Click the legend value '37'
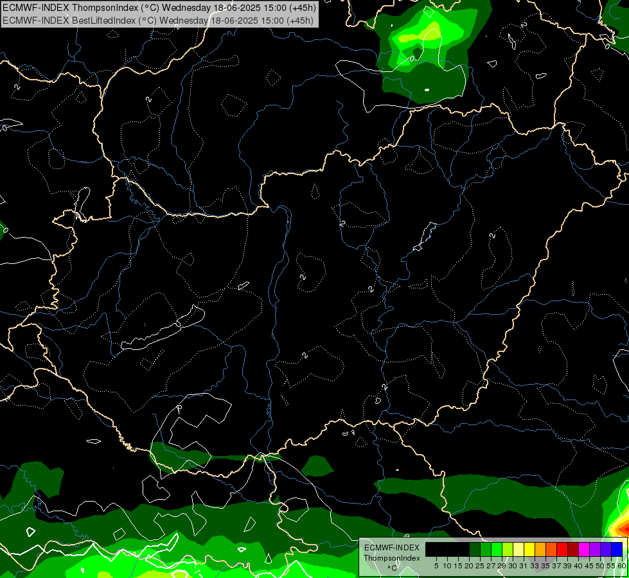The height and width of the screenshot is (578, 629). click(556, 566)
